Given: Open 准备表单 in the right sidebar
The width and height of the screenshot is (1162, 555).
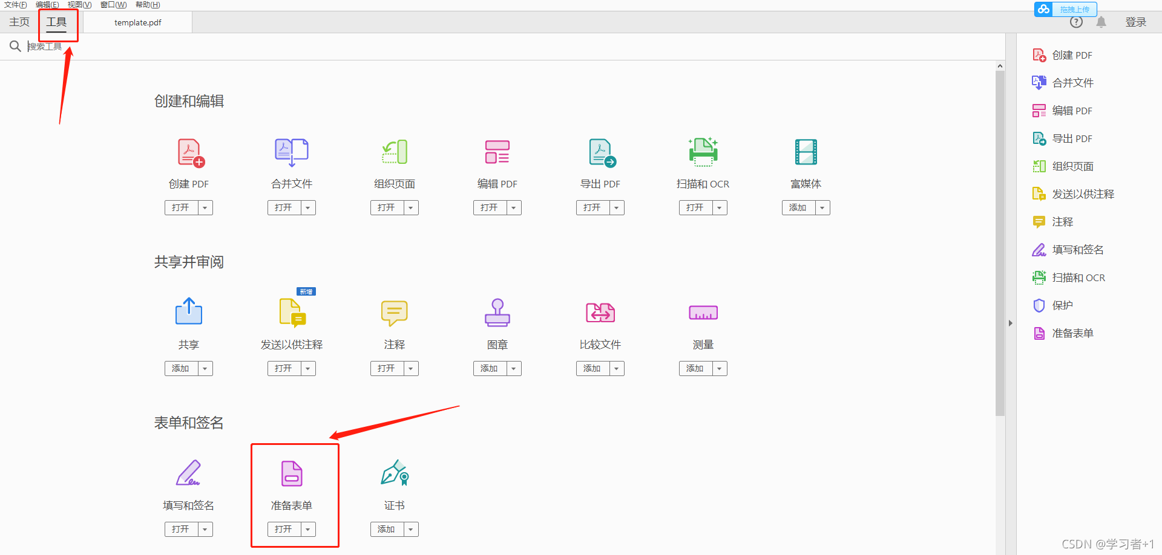Looking at the screenshot, I should 1063,333.
